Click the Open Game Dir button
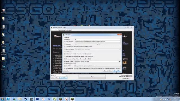 pyautogui.click(x=107, y=71)
